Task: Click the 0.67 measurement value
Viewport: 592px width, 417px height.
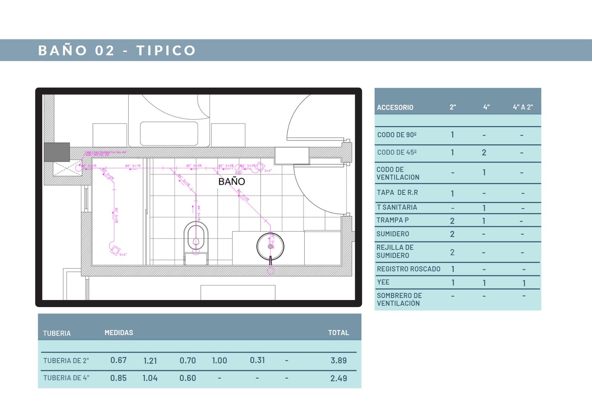Action: (x=118, y=360)
